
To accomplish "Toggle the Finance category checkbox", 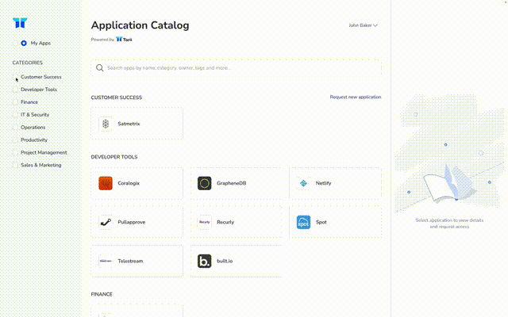I will pos(15,102).
